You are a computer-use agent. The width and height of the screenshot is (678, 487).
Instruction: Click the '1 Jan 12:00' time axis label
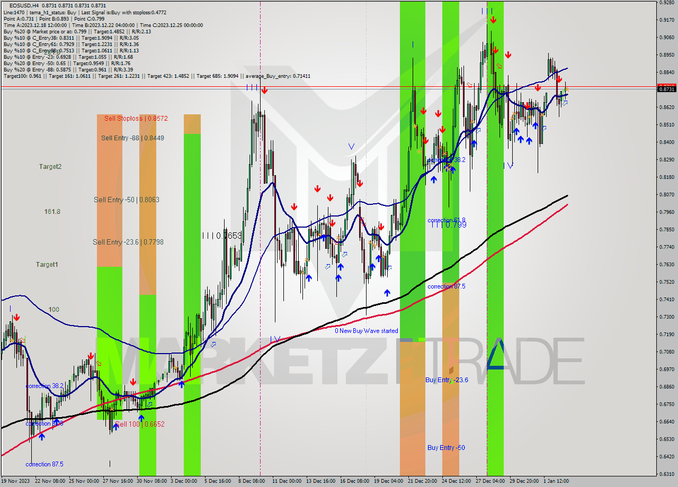(557, 481)
